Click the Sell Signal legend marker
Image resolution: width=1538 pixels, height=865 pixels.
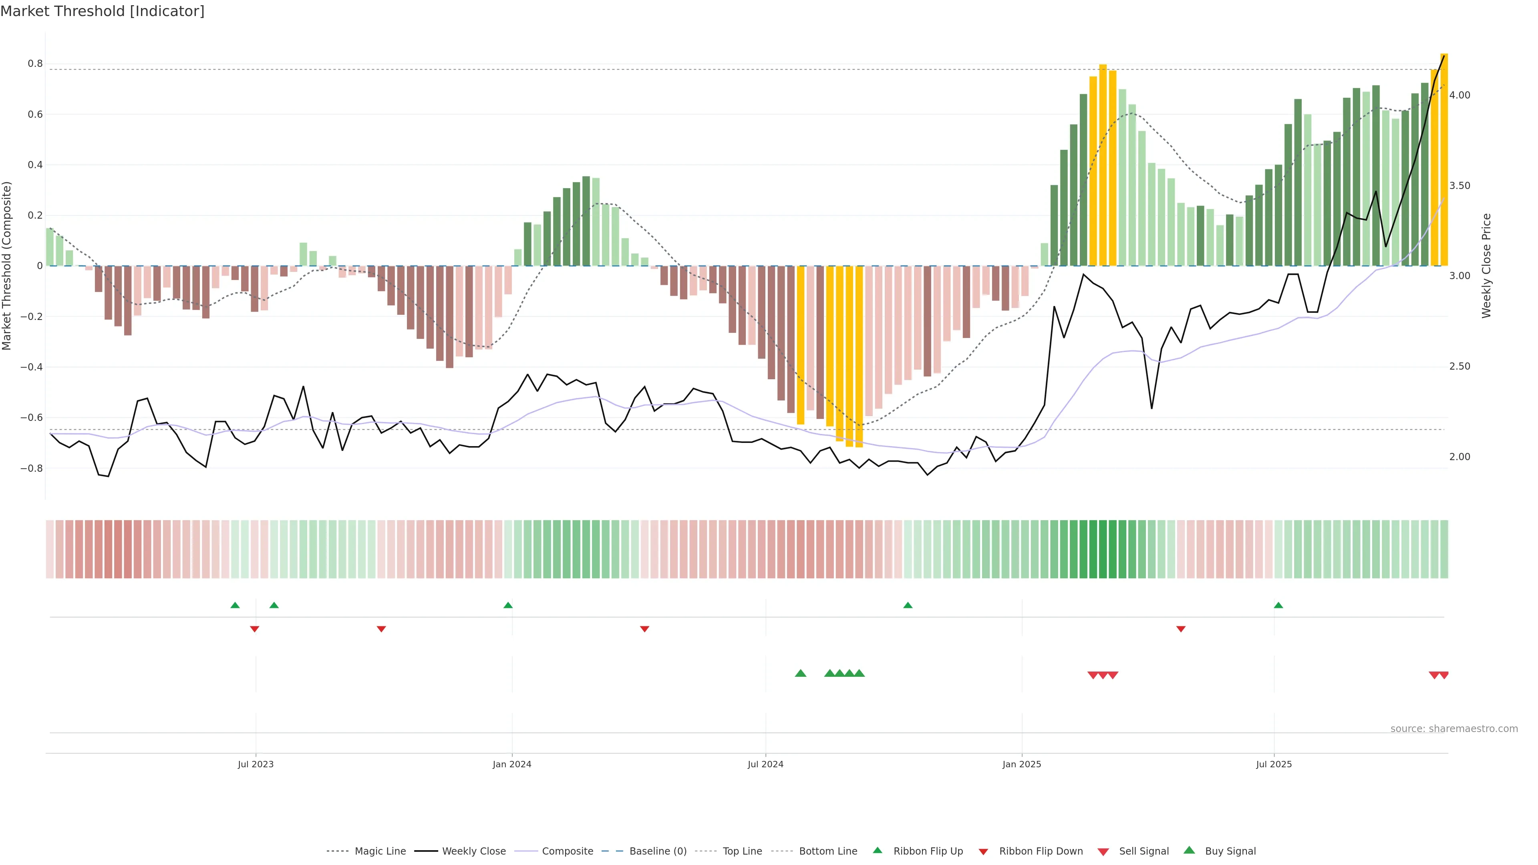pos(1103,851)
